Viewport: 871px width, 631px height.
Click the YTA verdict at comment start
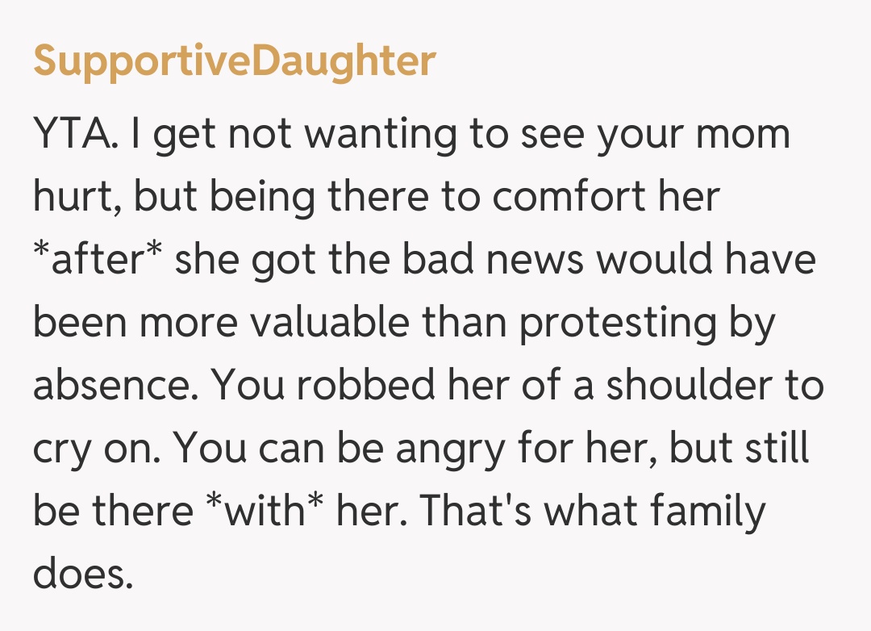pyautogui.click(x=77, y=133)
